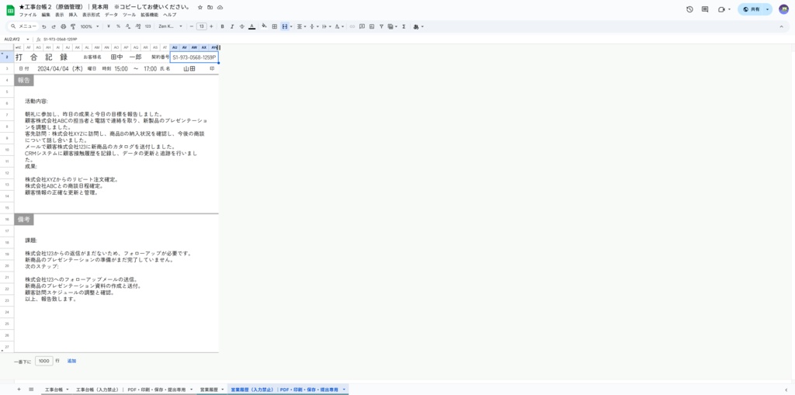795x395 pixels.
Task: Add a new sheet with plus
Action: [19, 390]
